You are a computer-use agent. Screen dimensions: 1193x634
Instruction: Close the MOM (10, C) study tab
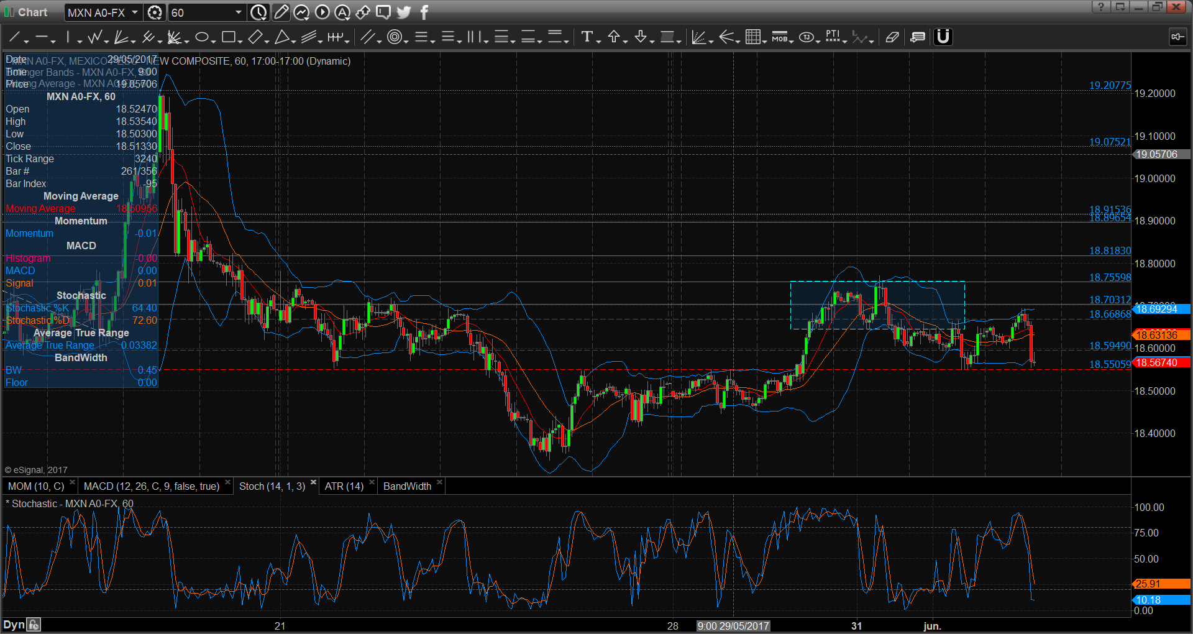tap(72, 482)
